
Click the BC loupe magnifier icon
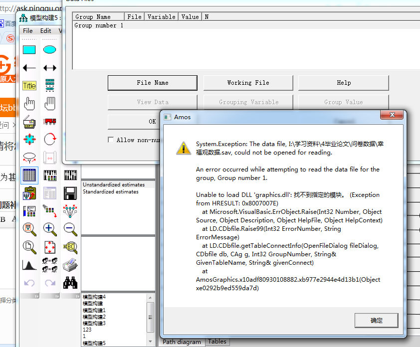tap(70, 247)
